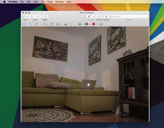Zoom out with the minus magnifier

pyautogui.click(x=32, y=16)
